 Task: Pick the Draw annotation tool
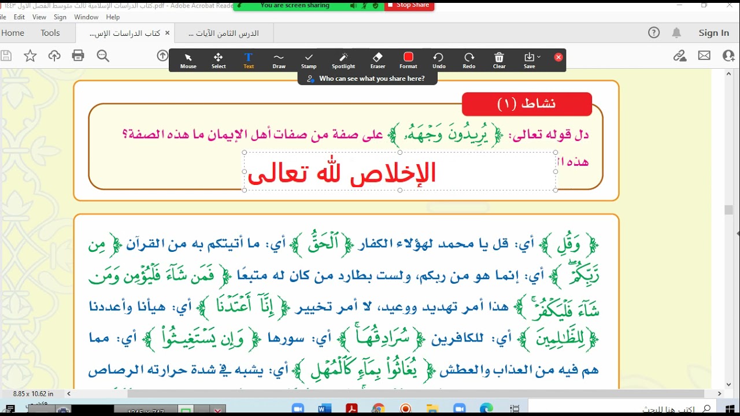(279, 61)
